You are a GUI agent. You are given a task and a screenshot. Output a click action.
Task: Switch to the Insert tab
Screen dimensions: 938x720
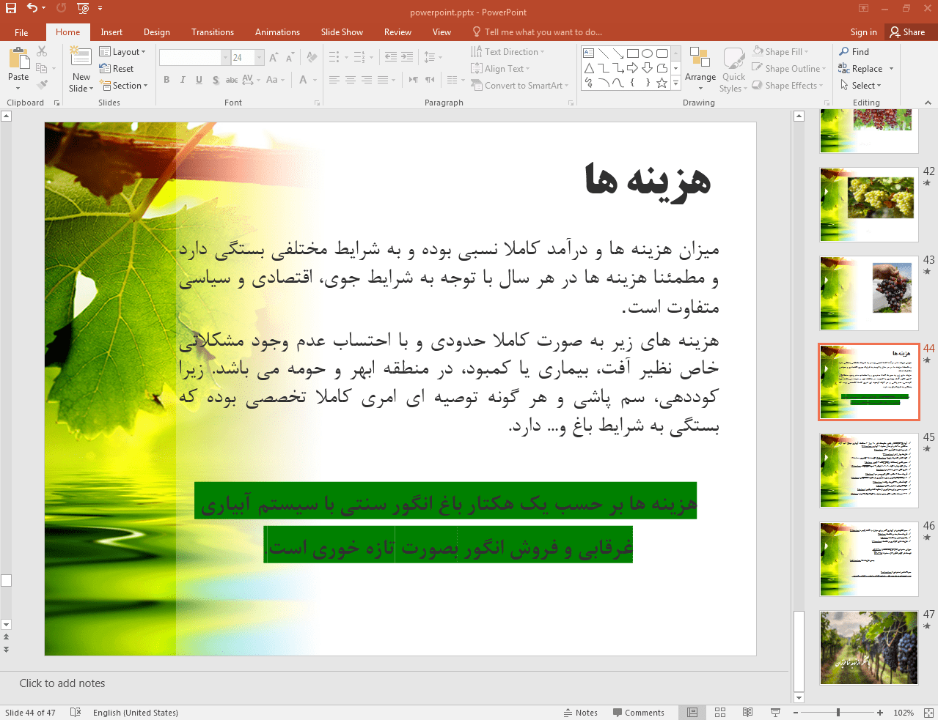[x=111, y=32]
